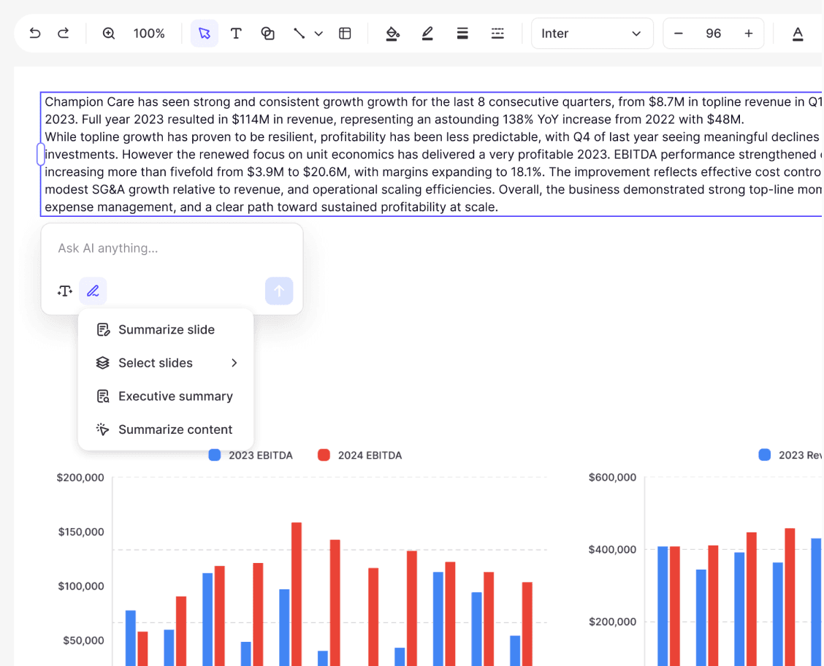
Task: Open the line dash style options
Action: pos(497,34)
